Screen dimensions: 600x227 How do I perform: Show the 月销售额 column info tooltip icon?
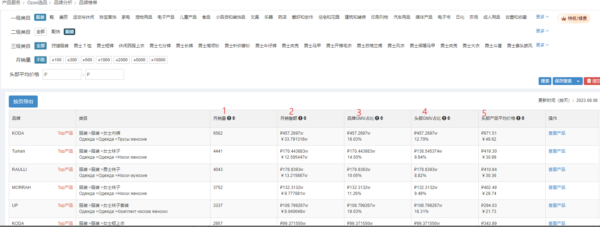pyautogui.click(x=300, y=118)
